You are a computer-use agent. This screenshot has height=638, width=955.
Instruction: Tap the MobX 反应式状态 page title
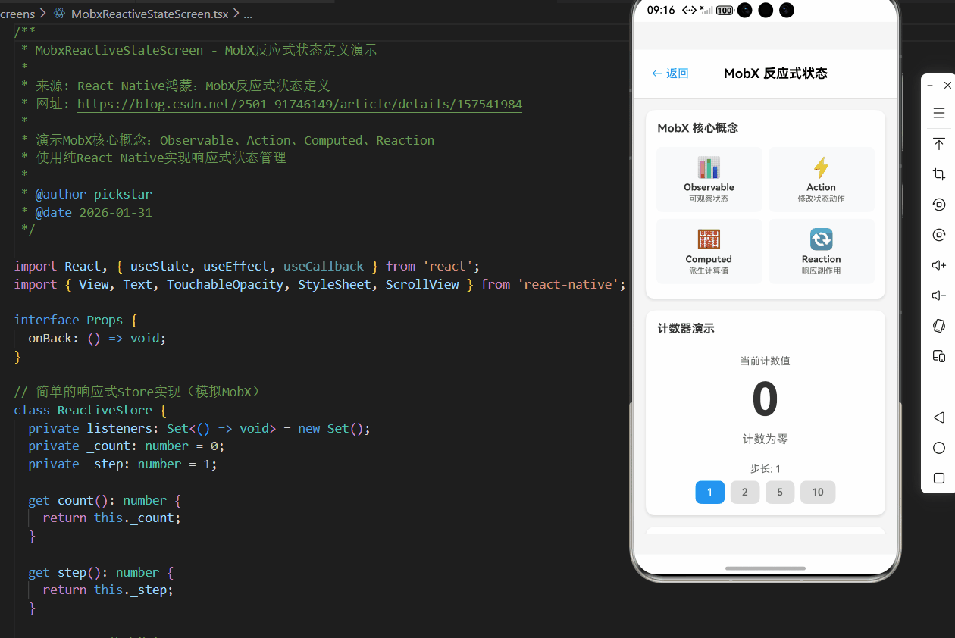pos(775,73)
